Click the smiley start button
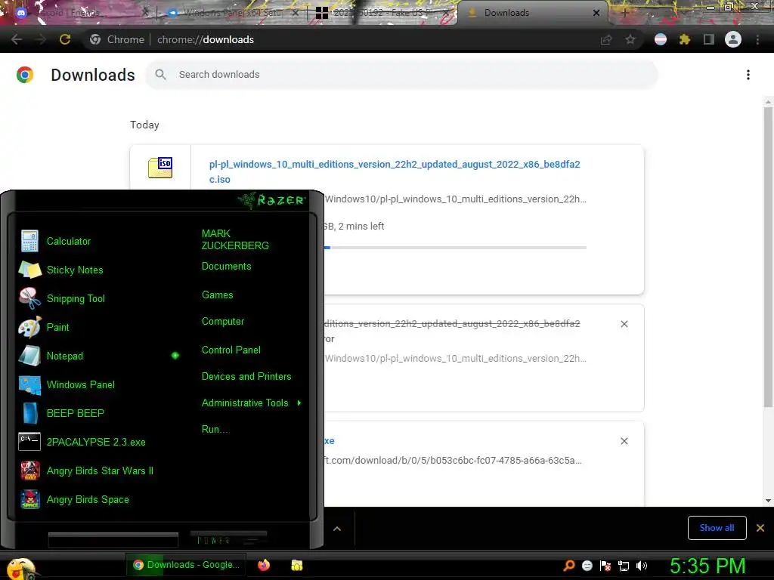774x580 pixels. pyautogui.click(x=20, y=568)
